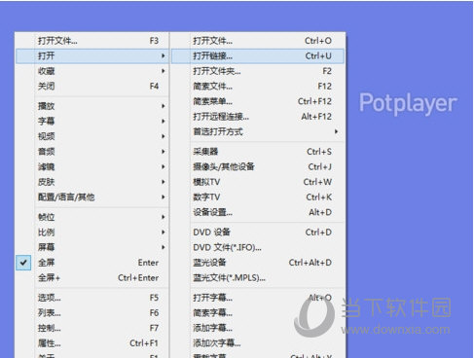The height and width of the screenshot is (358, 474).
Task: Click 打开字幕... (Alt+O) entry
Action: point(258,298)
